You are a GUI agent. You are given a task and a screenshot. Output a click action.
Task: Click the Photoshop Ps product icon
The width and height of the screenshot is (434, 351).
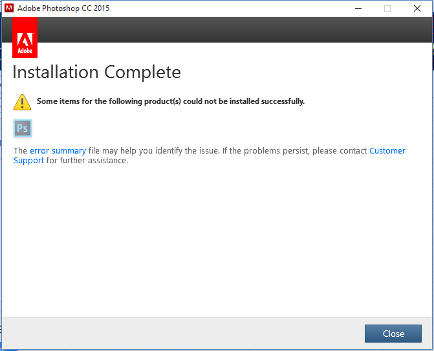(x=23, y=128)
